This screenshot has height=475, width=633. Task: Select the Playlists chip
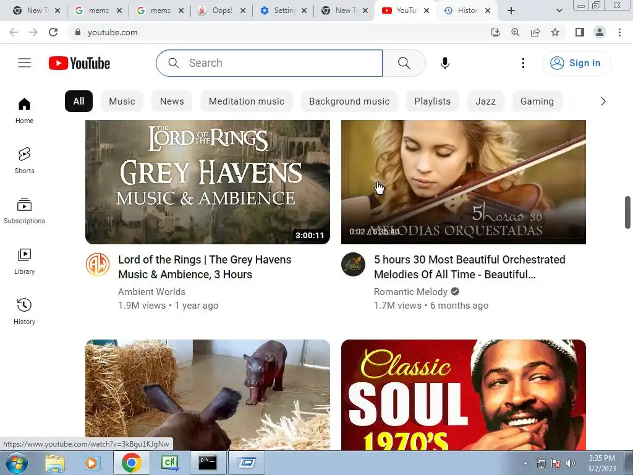pyautogui.click(x=432, y=101)
